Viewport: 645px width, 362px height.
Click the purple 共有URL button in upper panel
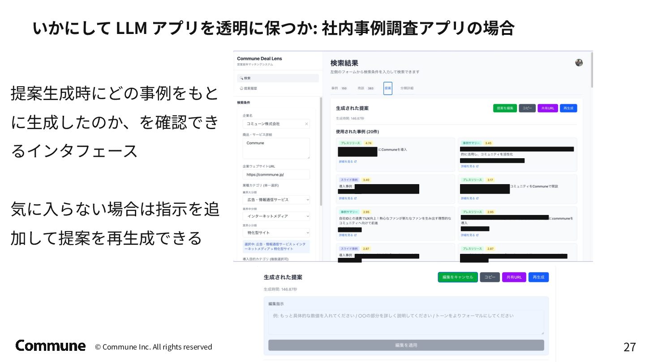[x=547, y=108]
